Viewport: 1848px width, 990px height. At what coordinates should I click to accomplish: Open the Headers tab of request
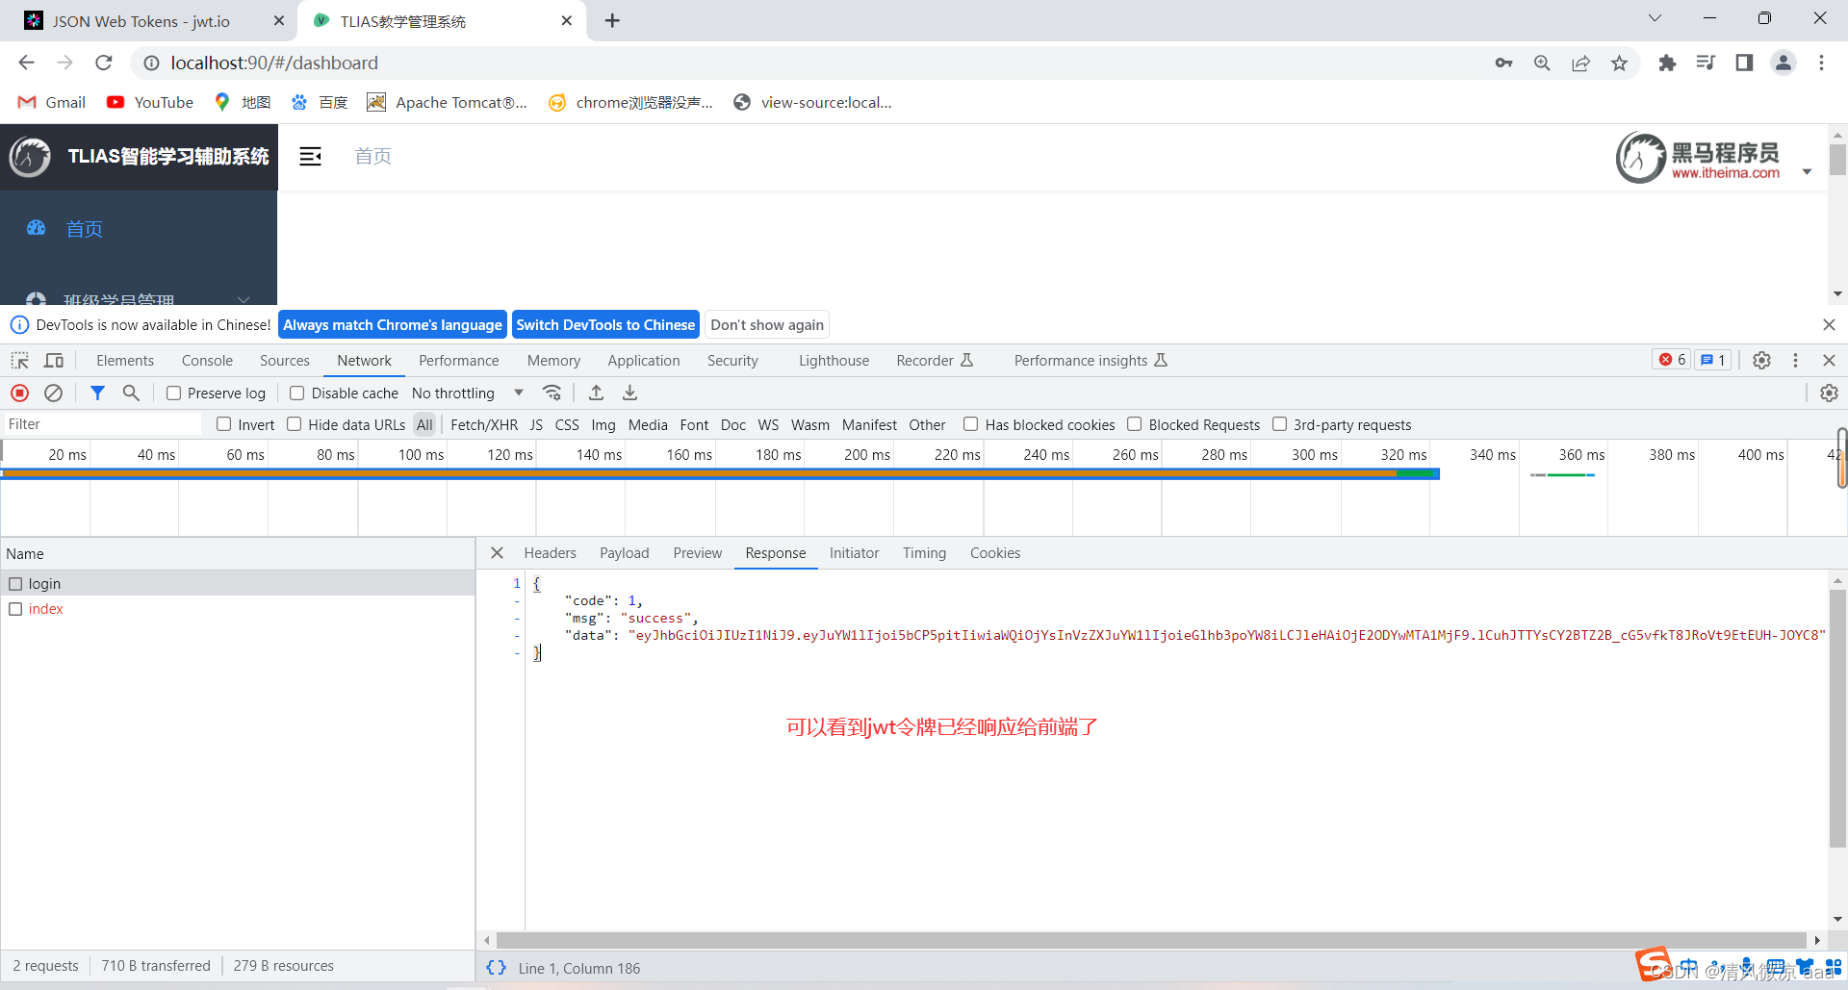(x=550, y=553)
